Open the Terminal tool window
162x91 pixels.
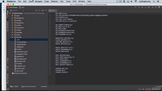point(43,86)
